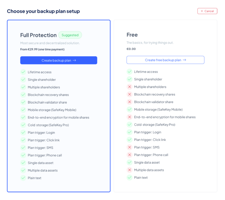Click the Full Protection price text
This screenshot has width=225, height=200.
pos(42,49)
